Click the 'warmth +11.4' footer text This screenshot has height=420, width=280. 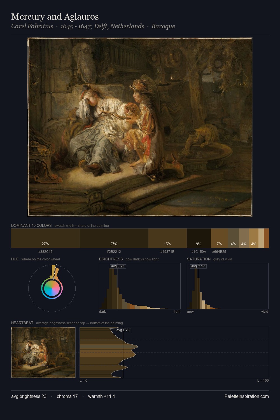[102, 396]
